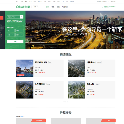The width and height of the screenshot is (124, 124).
Task: Open the 楼盘 tab in main navigation
Action: 53,7
